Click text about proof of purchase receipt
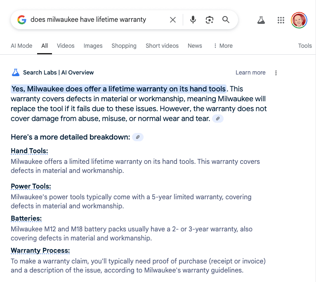The width and height of the screenshot is (316, 282). click(x=138, y=266)
